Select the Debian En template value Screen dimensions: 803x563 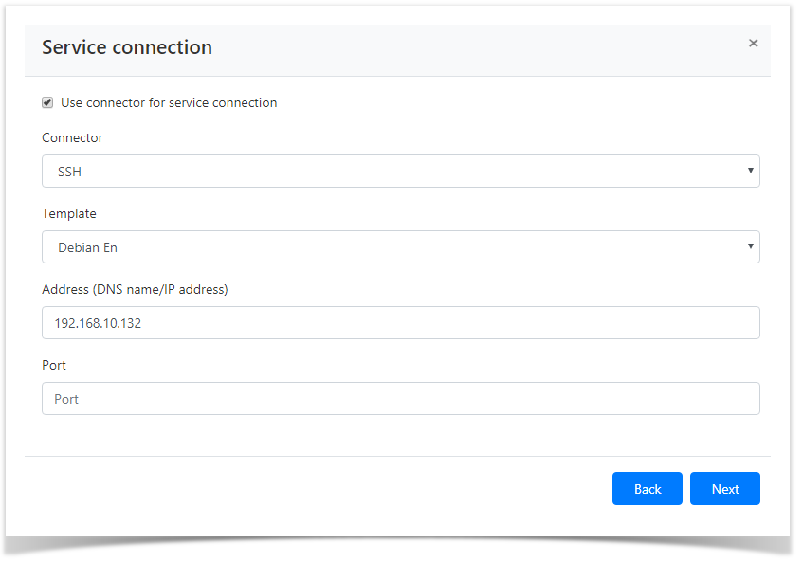click(x=87, y=247)
